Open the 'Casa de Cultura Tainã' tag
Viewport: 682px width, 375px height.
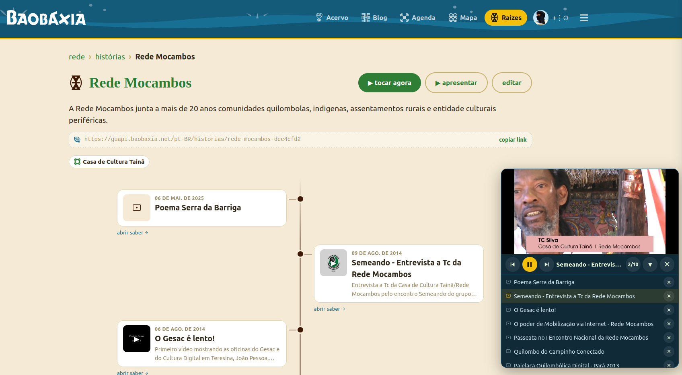[109, 162]
